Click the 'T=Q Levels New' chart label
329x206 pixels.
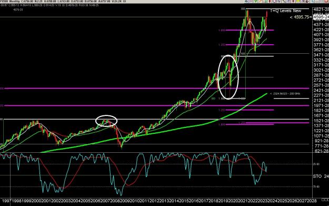click(x=285, y=11)
